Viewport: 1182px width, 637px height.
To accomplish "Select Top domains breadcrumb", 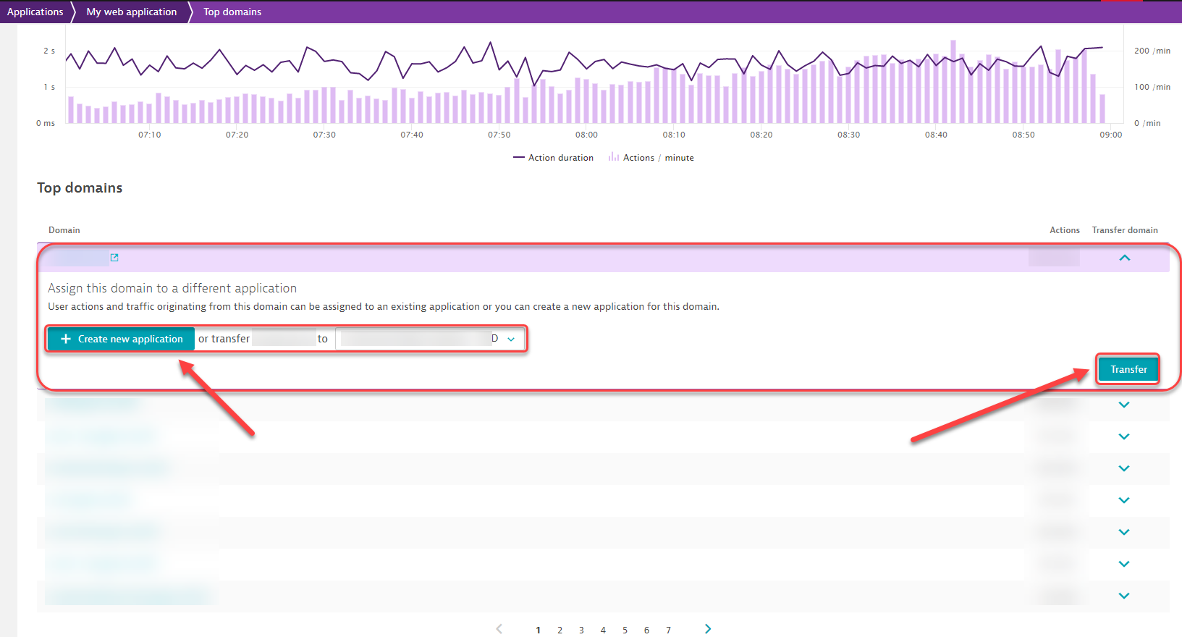I will 232,12.
